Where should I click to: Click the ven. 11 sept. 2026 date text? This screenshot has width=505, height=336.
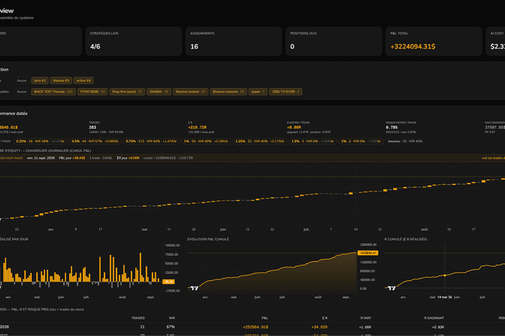pyautogui.click(x=41, y=158)
